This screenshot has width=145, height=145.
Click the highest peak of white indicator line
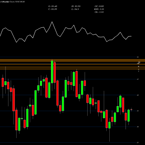pos(52,22)
